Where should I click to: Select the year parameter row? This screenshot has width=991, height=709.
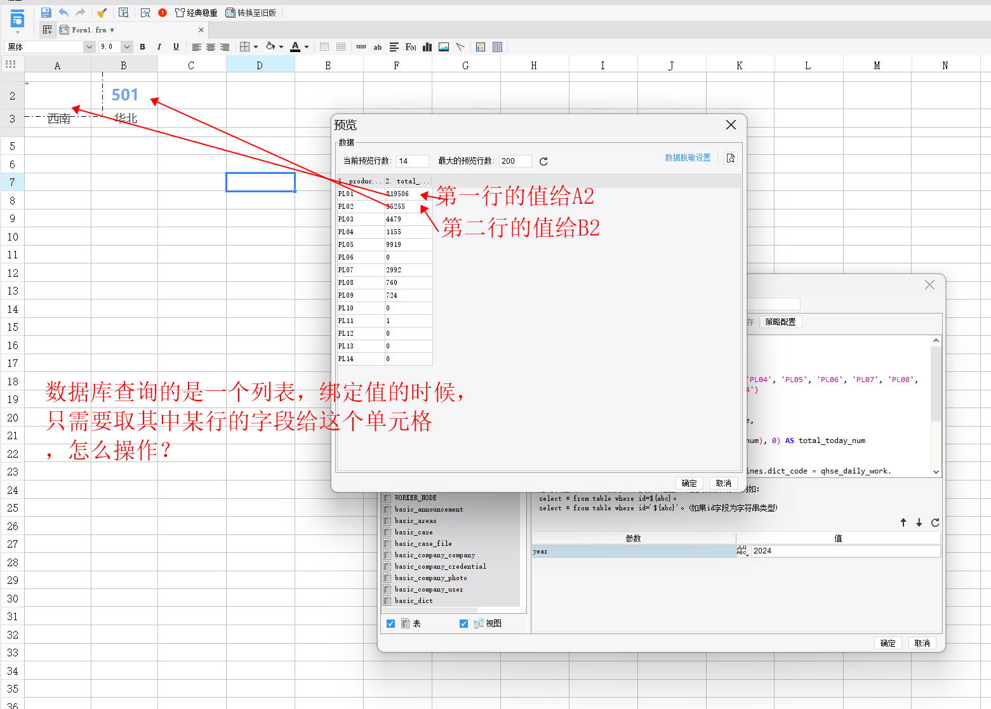pyautogui.click(x=634, y=552)
